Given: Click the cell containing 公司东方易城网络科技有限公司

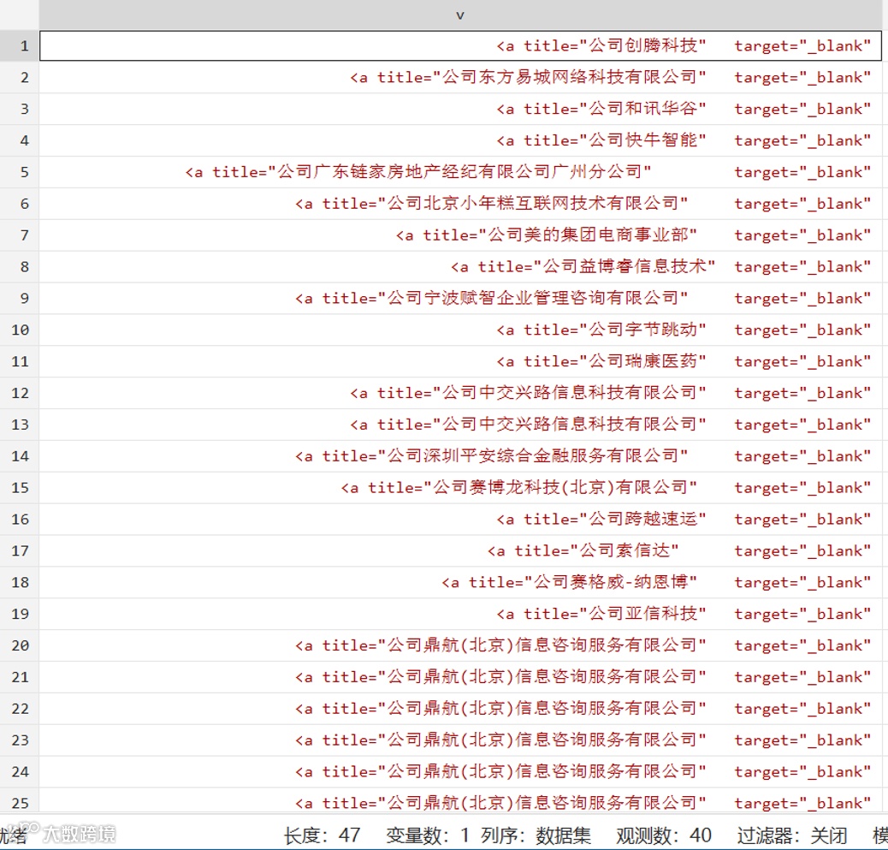Looking at the screenshot, I should [x=460, y=78].
